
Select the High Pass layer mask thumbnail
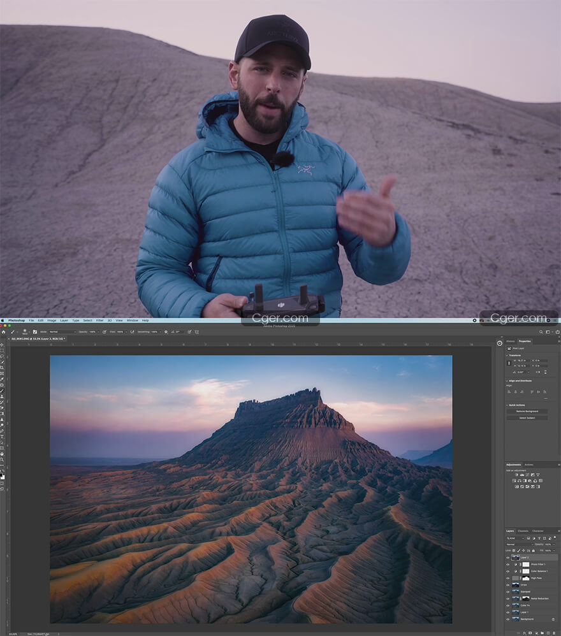pyautogui.click(x=526, y=579)
